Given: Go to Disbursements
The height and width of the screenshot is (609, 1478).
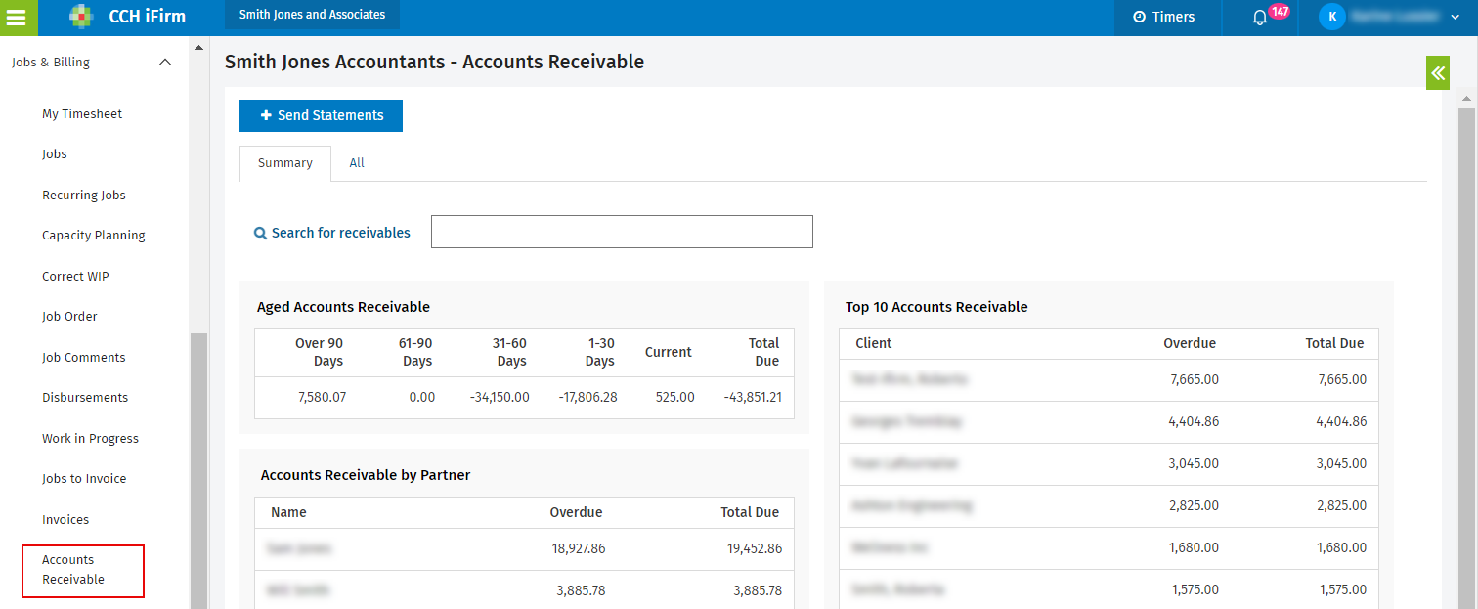Looking at the screenshot, I should click(x=85, y=398).
